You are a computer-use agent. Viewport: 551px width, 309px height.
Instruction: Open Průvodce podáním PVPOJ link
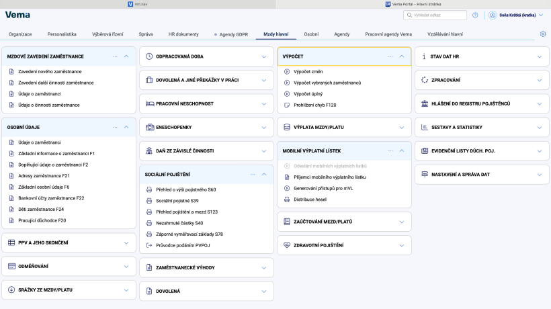[183, 245]
